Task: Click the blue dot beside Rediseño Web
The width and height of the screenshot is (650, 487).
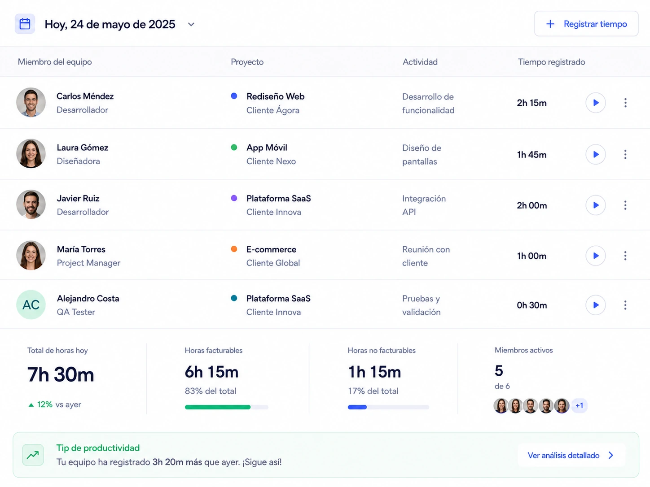Action: [234, 96]
